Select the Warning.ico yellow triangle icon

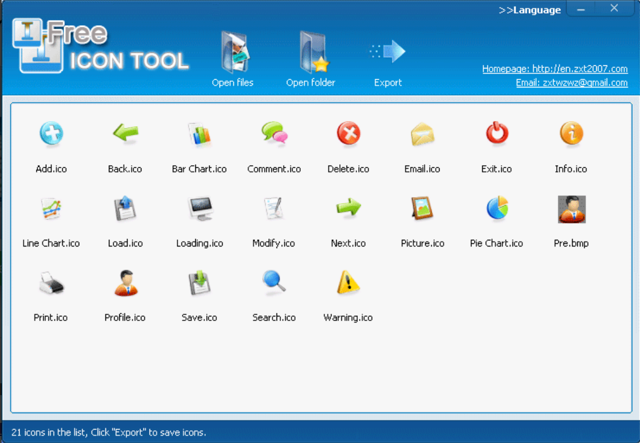[x=348, y=283]
